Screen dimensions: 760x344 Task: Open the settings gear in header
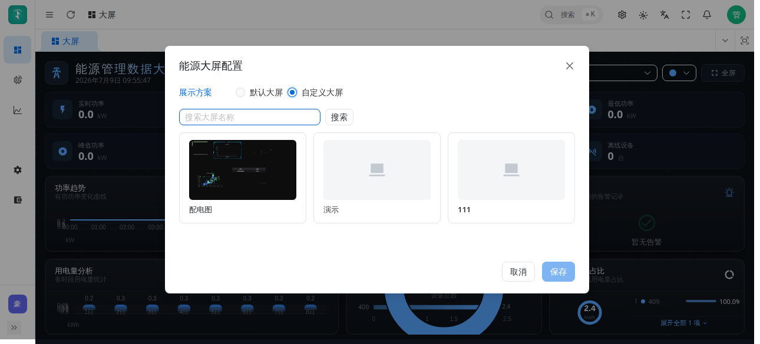point(622,15)
